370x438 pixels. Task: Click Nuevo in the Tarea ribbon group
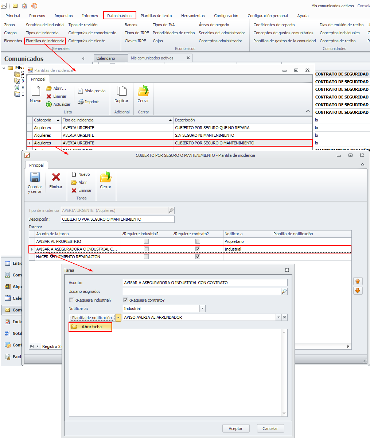click(81, 174)
